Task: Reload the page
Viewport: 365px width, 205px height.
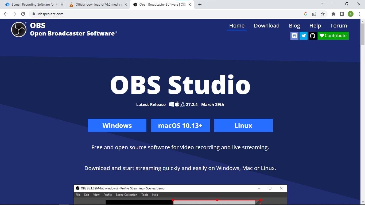Action: point(23,14)
